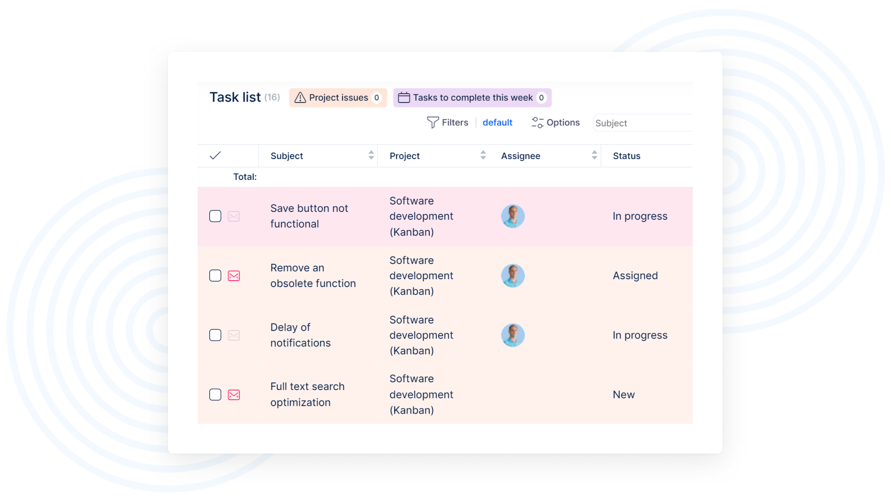Click the warning triangle icon in Project issues
This screenshot has width=891, height=499.
(x=300, y=97)
